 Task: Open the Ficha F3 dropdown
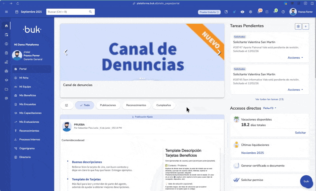tap(270, 108)
